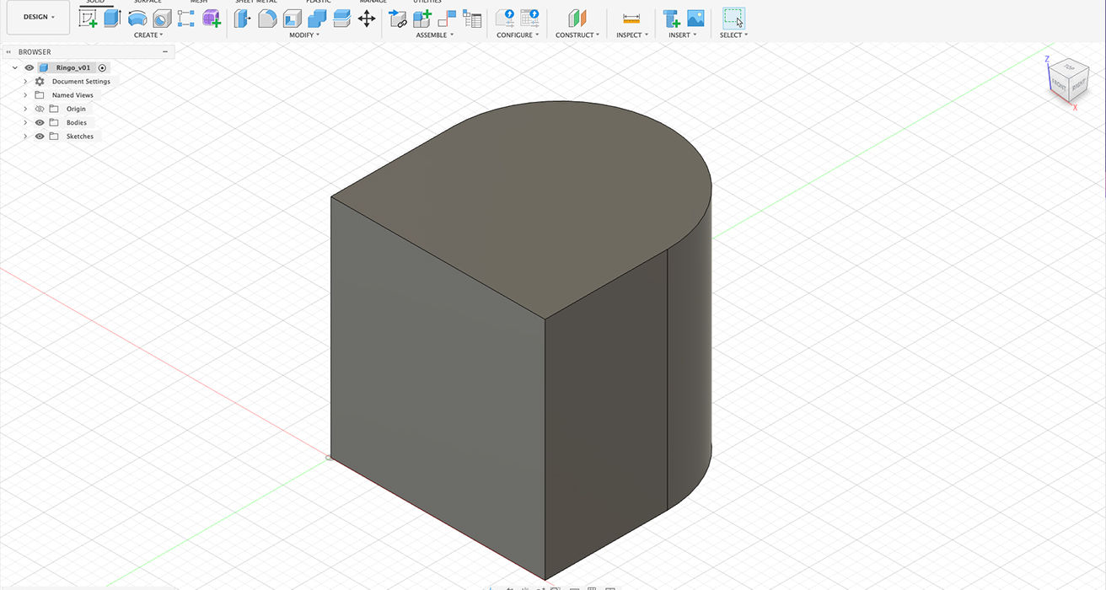
Task: Click the second Configure table icon
Action: click(x=529, y=18)
